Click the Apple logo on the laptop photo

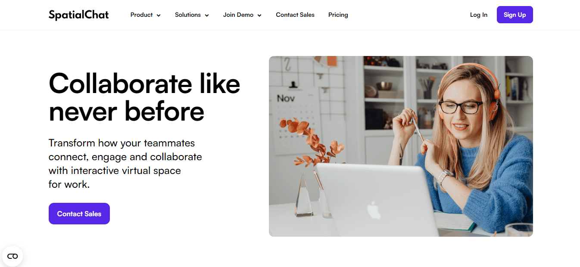374,210
